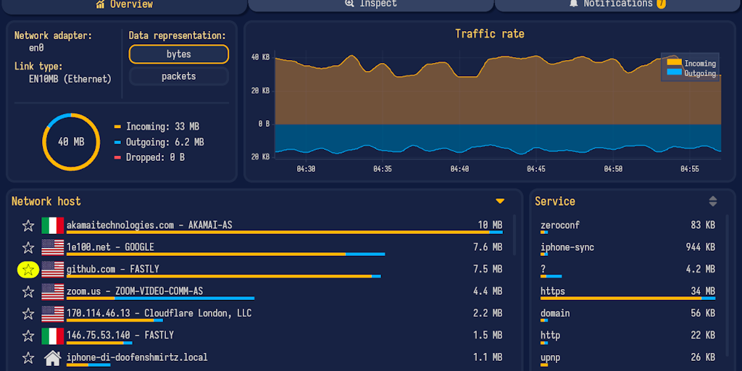Screen dimensions: 742x371
Task: Click the Notifications bell icon
Action: pyautogui.click(x=574, y=4)
